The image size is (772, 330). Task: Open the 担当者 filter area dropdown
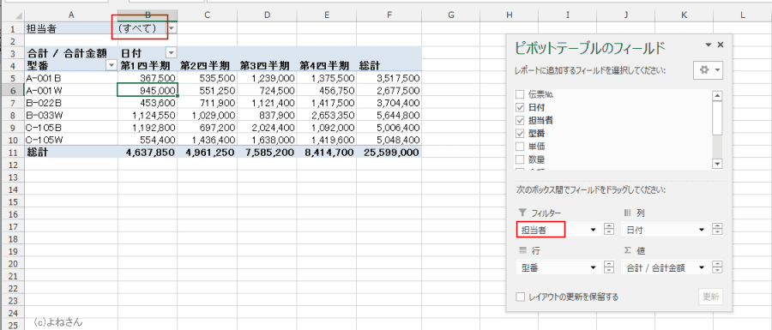[594, 230]
